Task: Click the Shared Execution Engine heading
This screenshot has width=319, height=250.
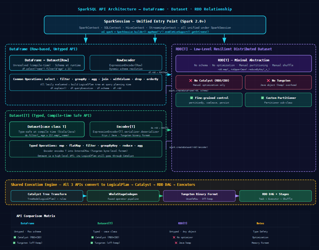Action: (103, 185)
